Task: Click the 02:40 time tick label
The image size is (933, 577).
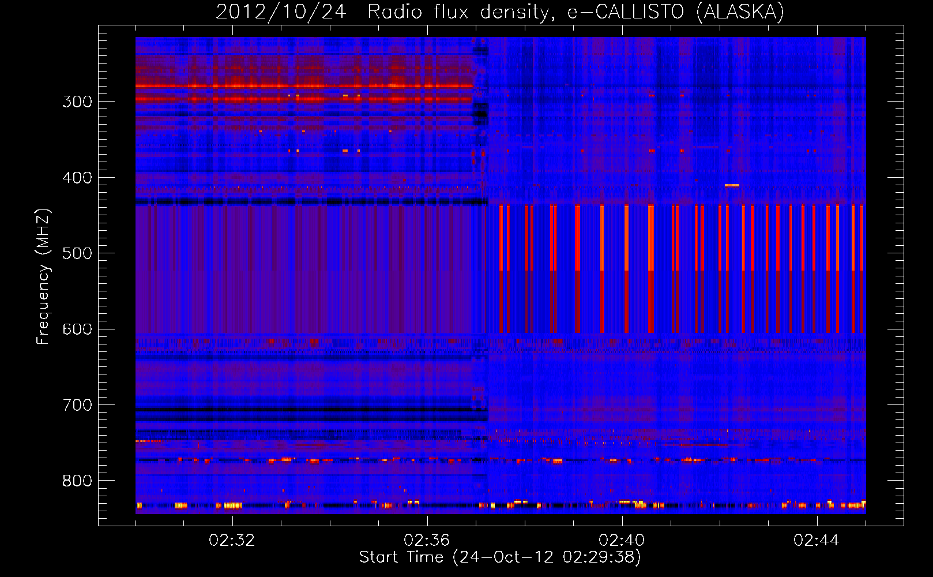Action: [622, 541]
